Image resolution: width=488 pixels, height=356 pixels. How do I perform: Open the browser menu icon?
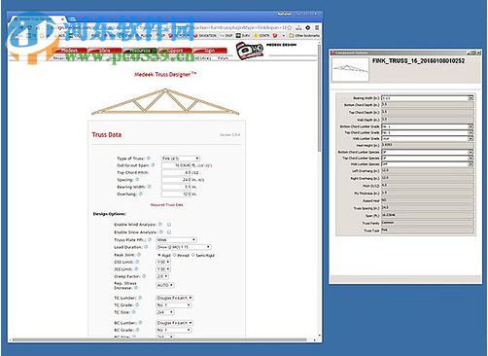pos(317,28)
